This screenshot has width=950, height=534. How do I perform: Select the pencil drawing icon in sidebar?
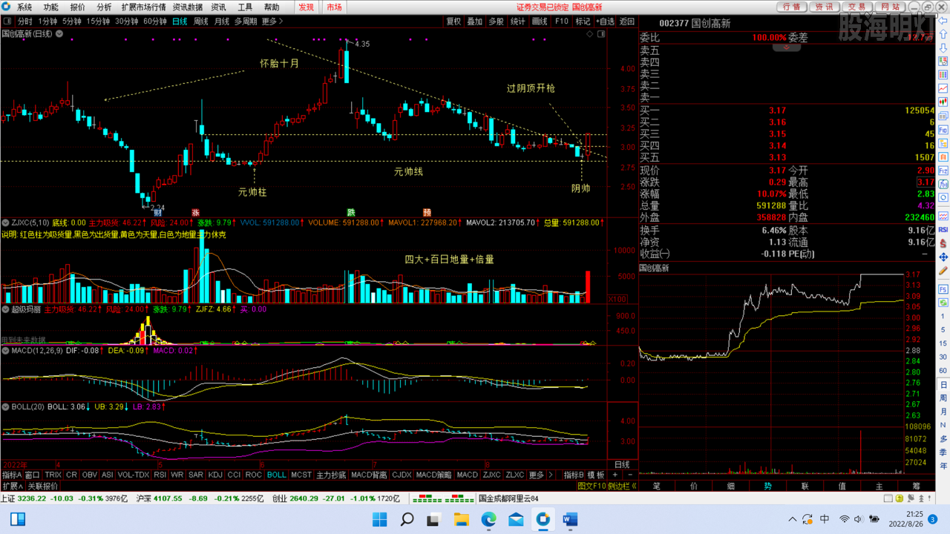[x=943, y=271]
